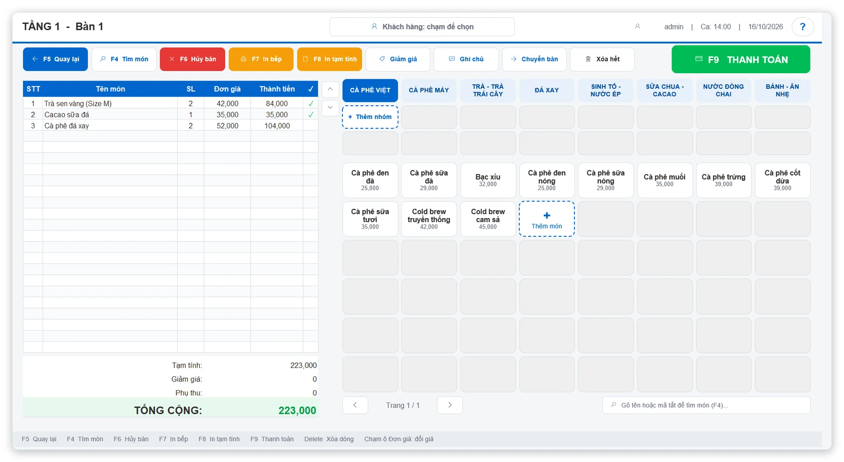Viewport: 844px width, 462px height.
Task: Focus the dish search input field
Action: coord(706,405)
